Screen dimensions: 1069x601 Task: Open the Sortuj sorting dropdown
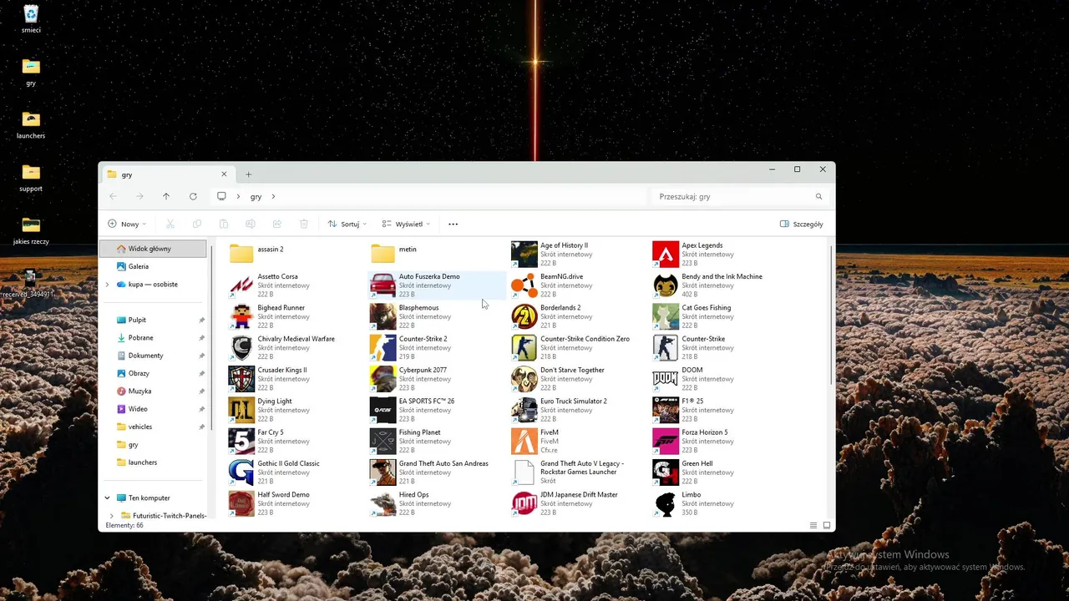coord(347,224)
